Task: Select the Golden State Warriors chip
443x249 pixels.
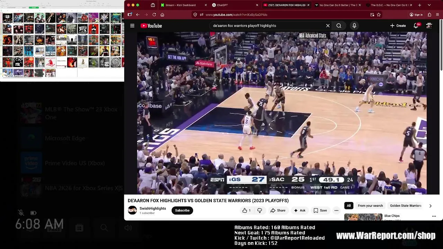Action: click(x=406, y=206)
